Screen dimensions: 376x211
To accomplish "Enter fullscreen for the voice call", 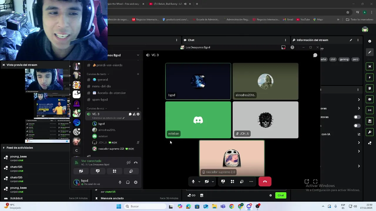I will pos(315,181).
